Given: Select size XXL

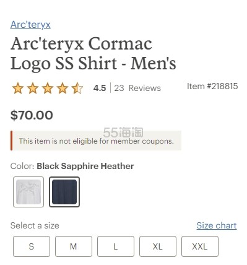Looking at the screenshot, I should click(200, 246).
